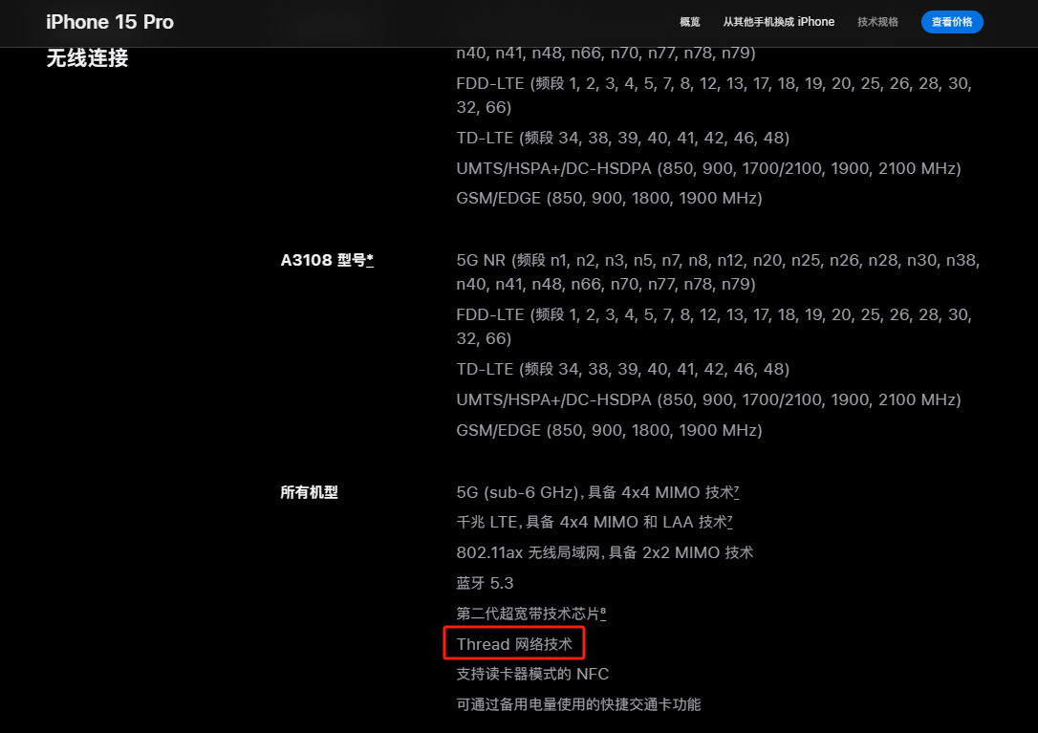
Task: Click the 蓝牙 5.3 line
Action: pos(486,583)
